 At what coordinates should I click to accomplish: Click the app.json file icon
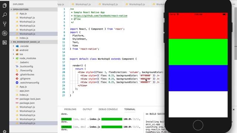(17, 91)
